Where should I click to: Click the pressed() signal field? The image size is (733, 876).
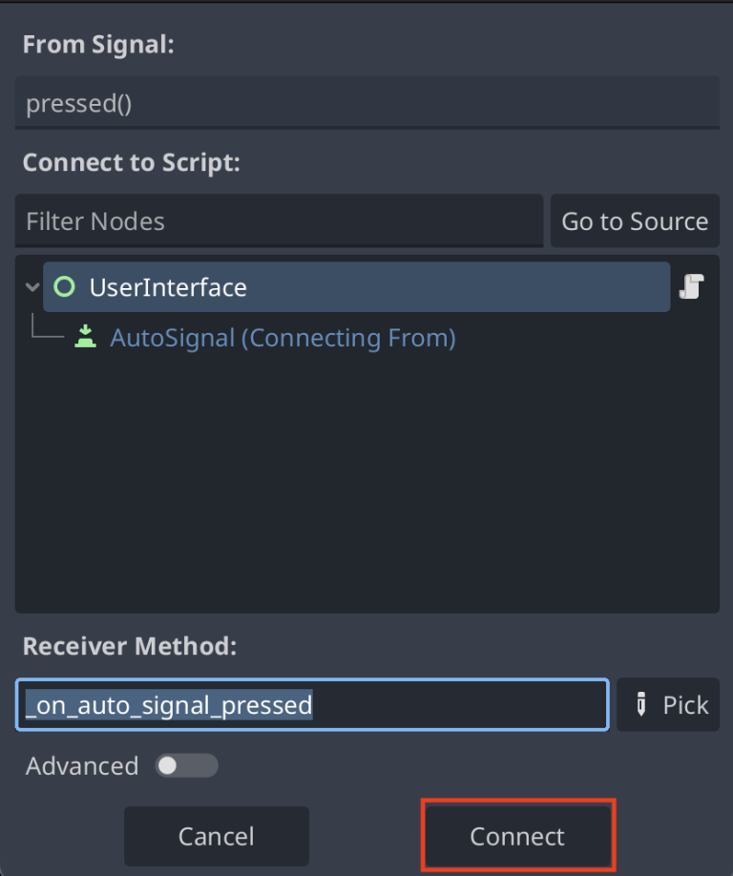coord(366,102)
